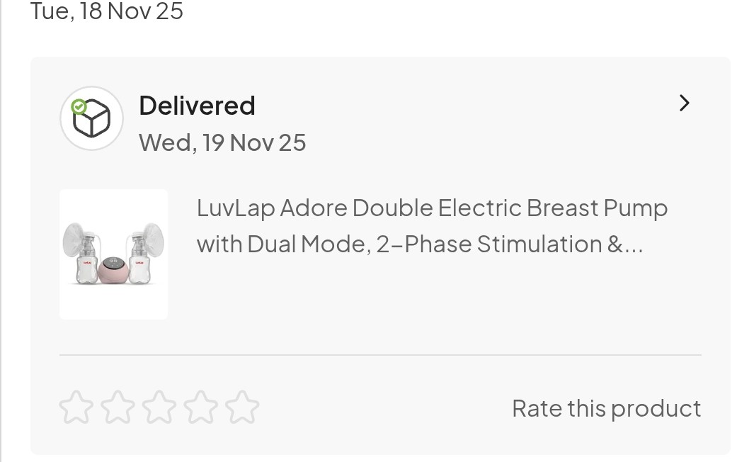The image size is (737, 462).
Task: Click the Delivered status heading
Action: 197,106
